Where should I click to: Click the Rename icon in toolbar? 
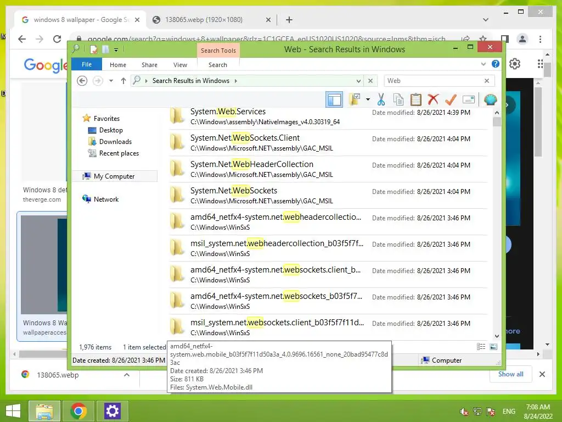pyautogui.click(x=469, y=99)
